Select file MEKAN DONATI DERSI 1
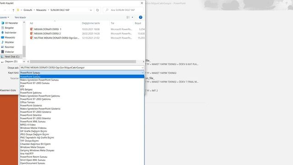293x165 pixels. (48, 29)
